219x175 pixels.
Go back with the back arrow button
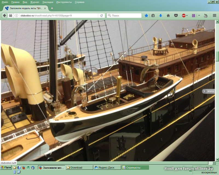tap(5, 16)
